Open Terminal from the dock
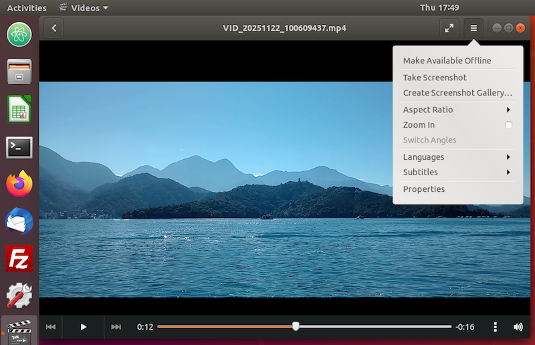The width and height of the screenshot is (535, 345). click(19, 147)
